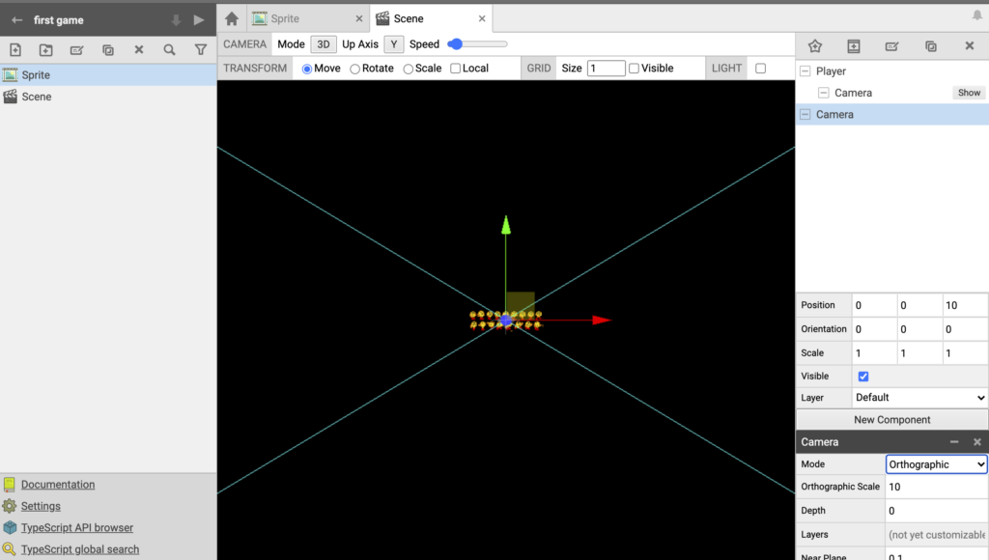Screen dimensions: 989x560
Task: Click the TypeScript API browser cube icon
Action: pos(10,527)
